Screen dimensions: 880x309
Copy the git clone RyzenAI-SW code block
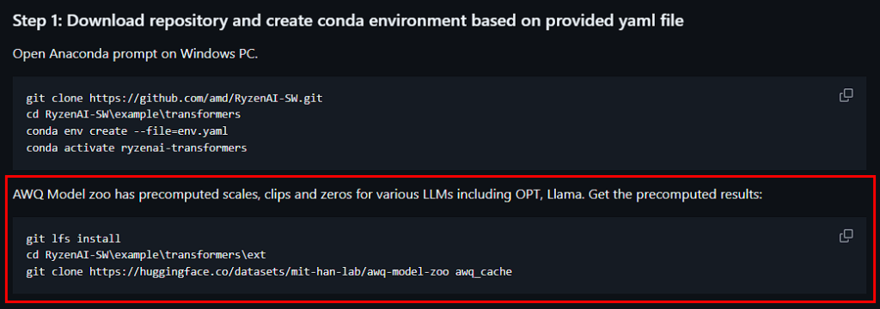pyautogui.click(x=846, y=95)
